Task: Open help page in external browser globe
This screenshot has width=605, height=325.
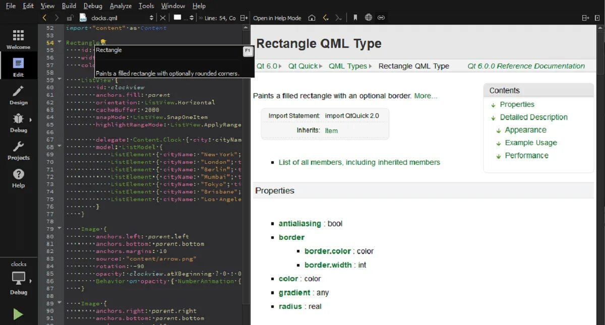Action: tap(369, 18)
